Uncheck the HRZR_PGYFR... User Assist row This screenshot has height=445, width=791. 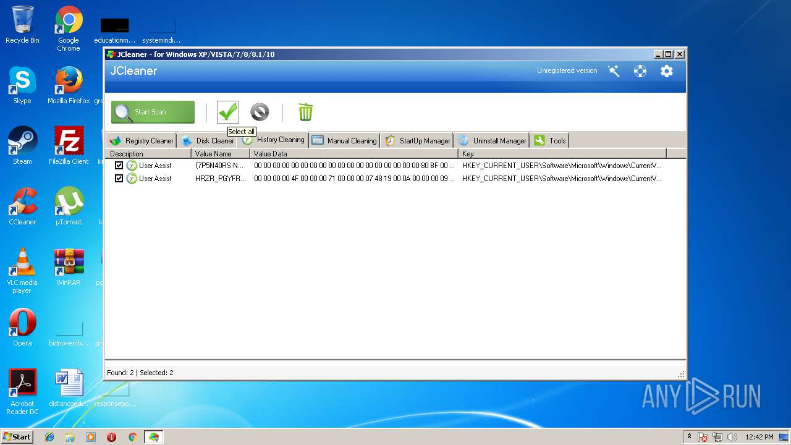[x=119, y=179]
